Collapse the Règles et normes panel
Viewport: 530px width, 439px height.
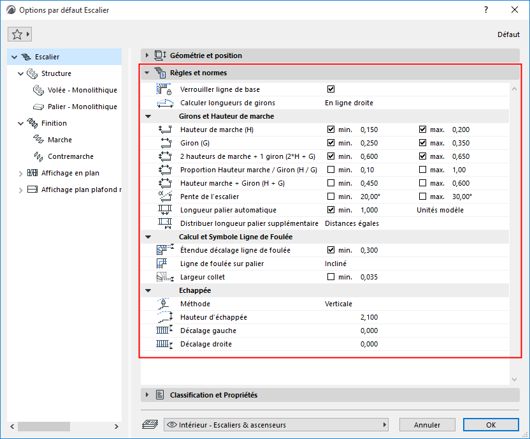[x=147, y=73]
